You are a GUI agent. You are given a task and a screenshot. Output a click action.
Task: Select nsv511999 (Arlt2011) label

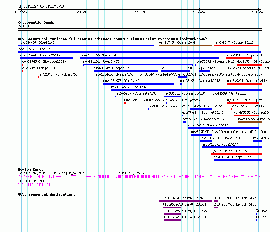[228, 93]
